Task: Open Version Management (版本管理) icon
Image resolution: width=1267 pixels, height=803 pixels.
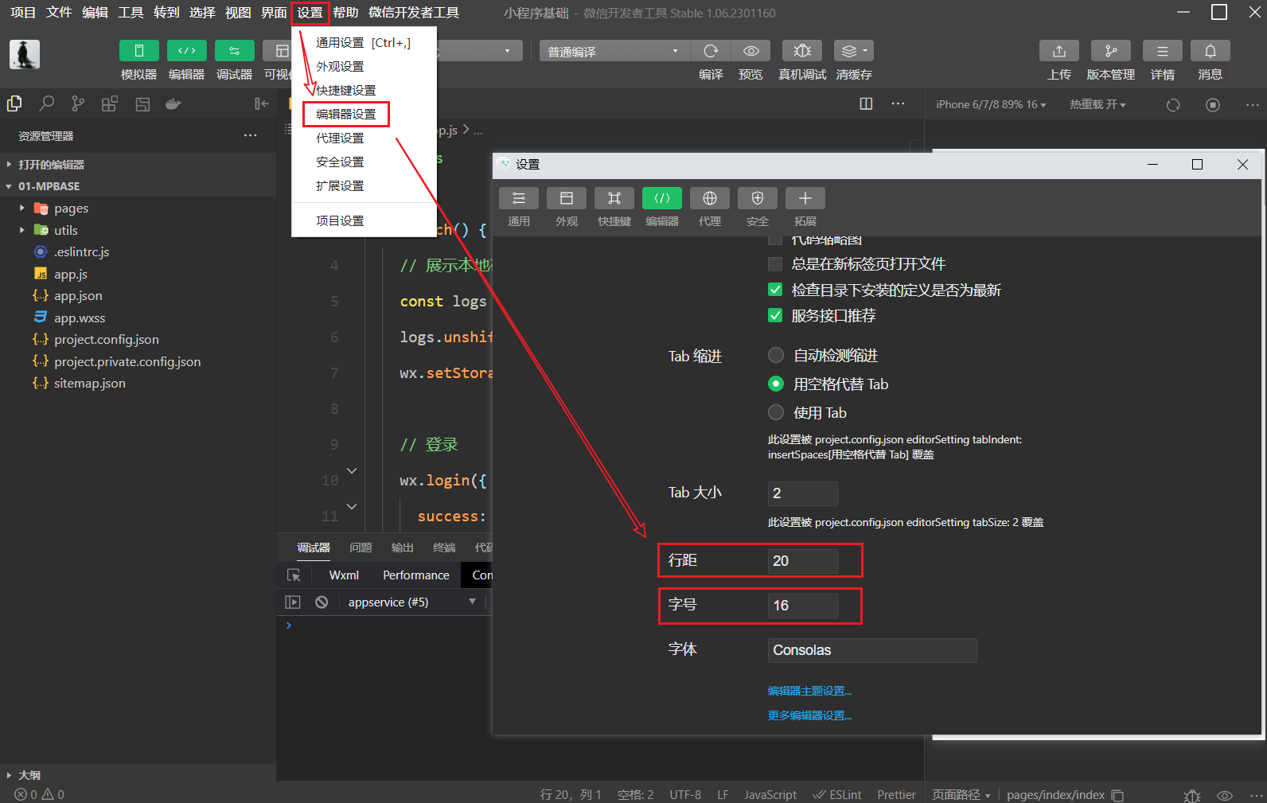Action: tap(1110, 51)
